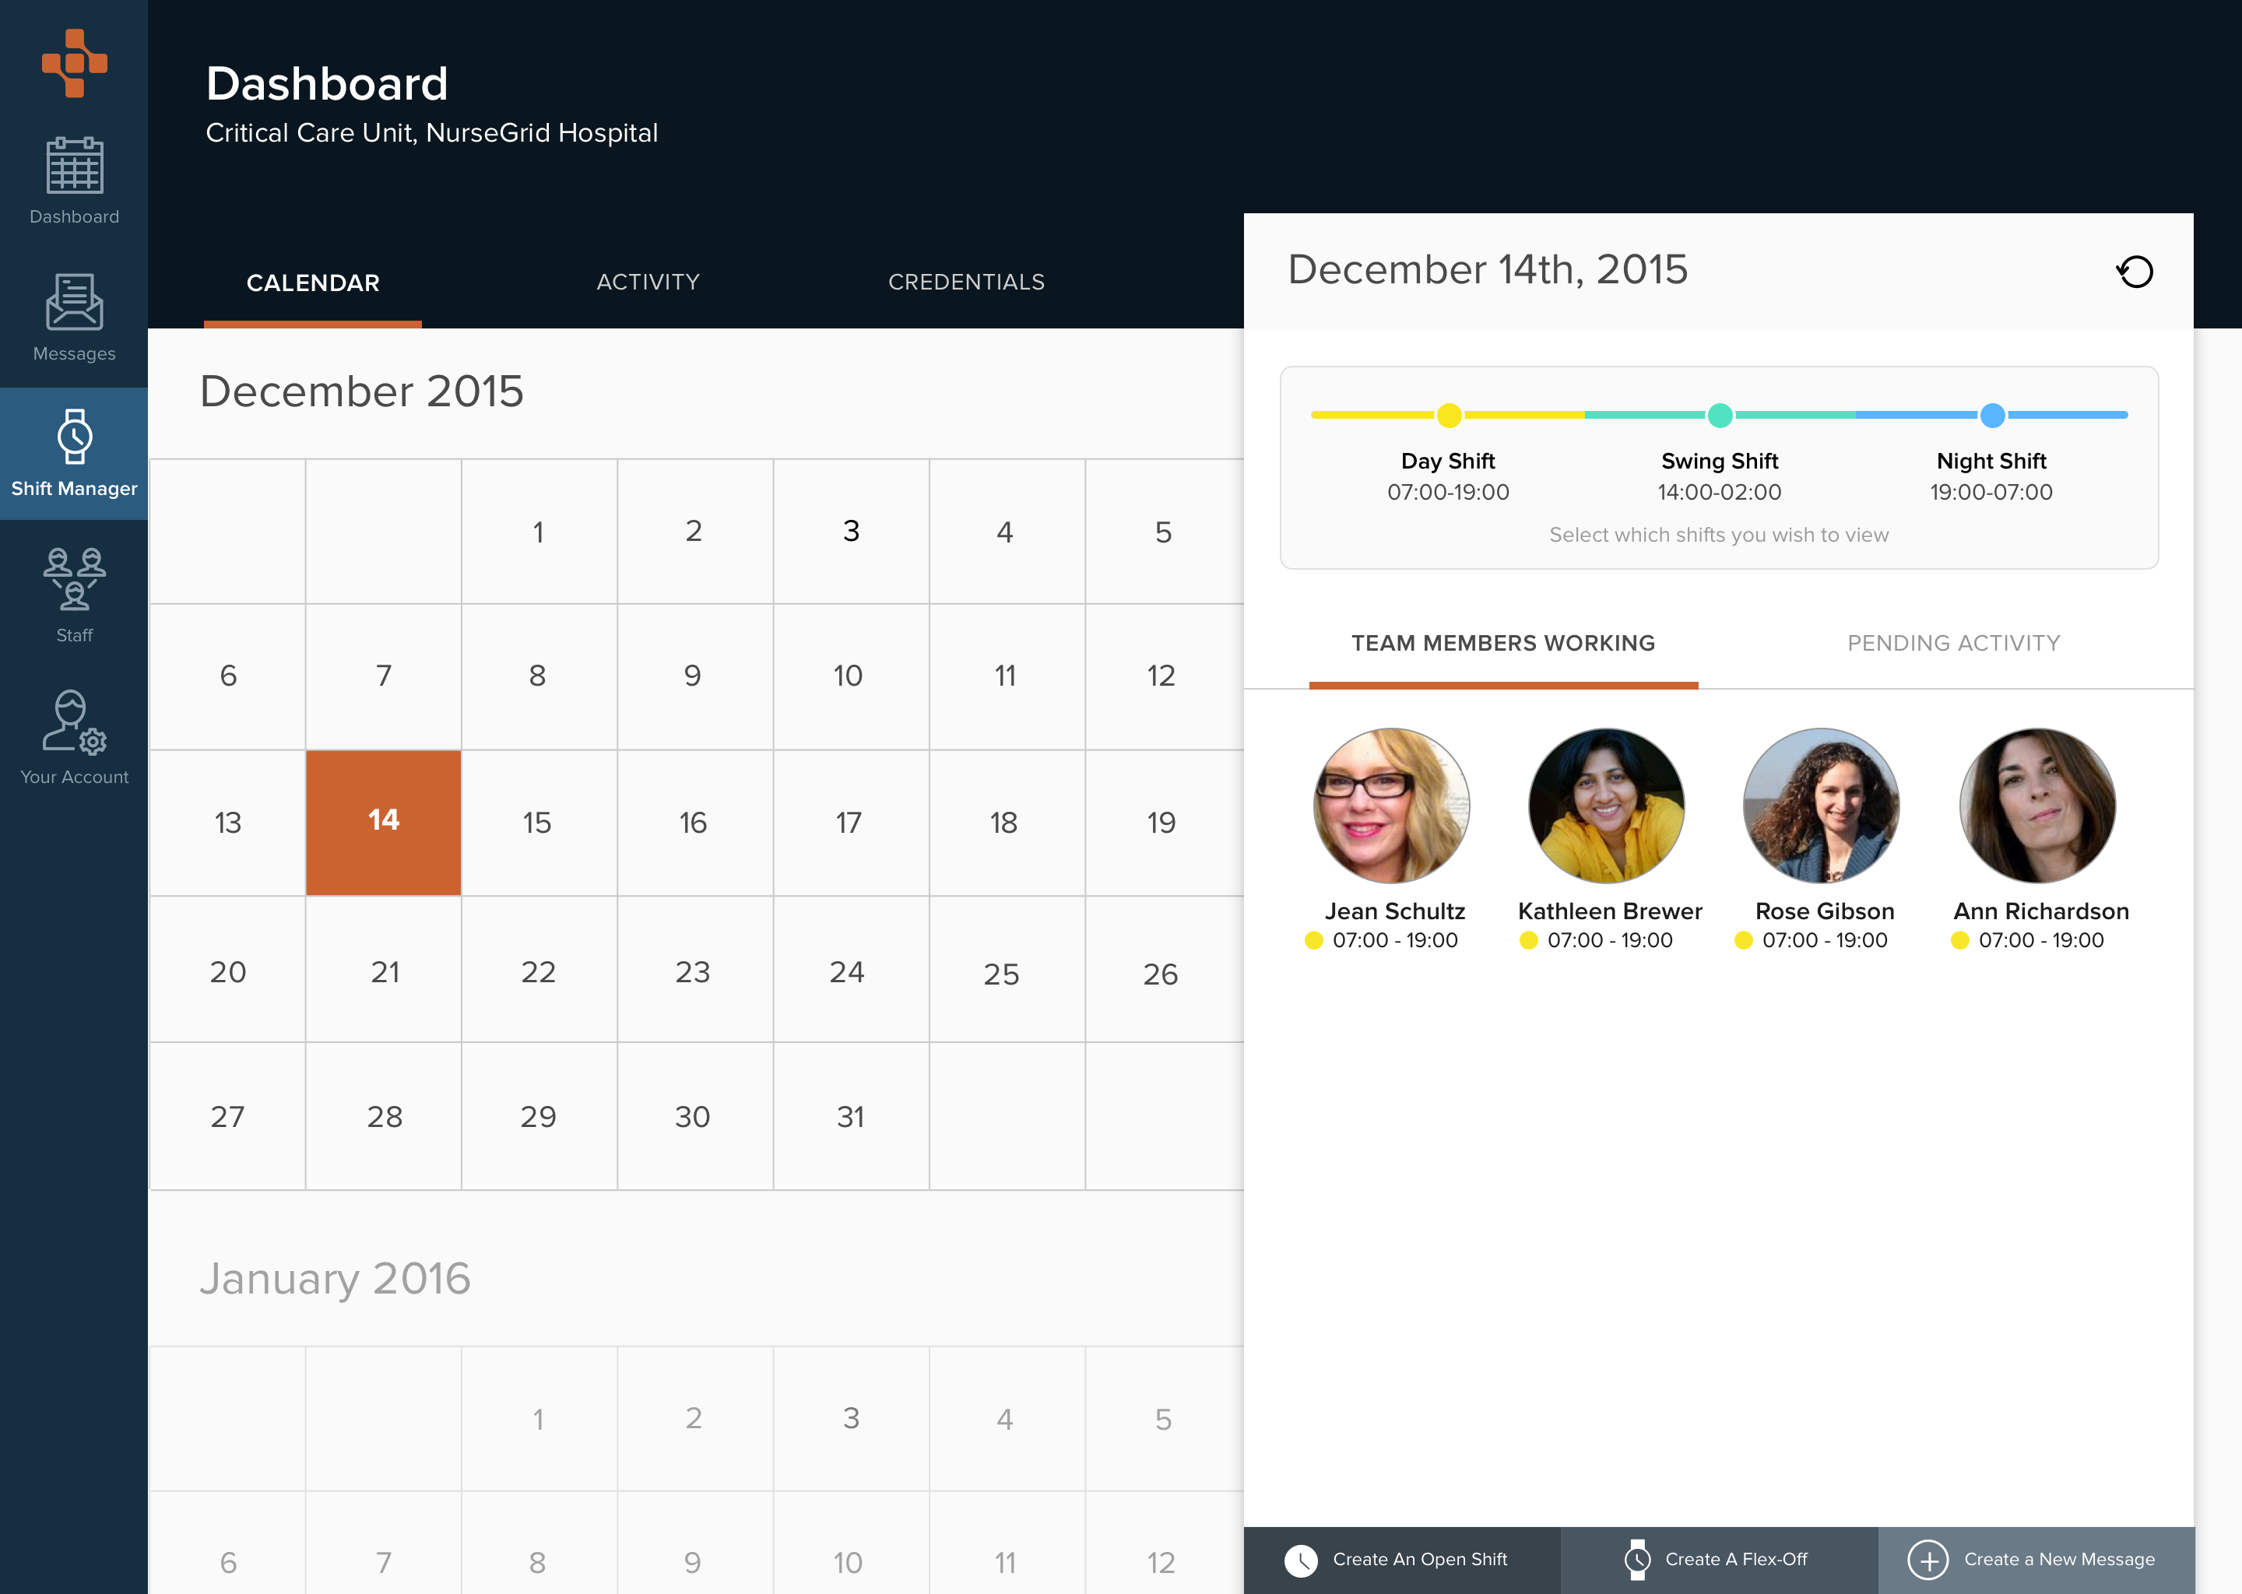Open the Pending Activity tab
The height and width of the screenshot is (1594, 2242).
tap(1953, 643)
